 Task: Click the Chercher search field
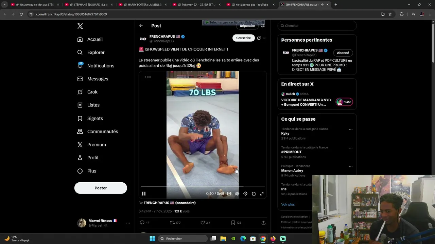tap(317, 26)
